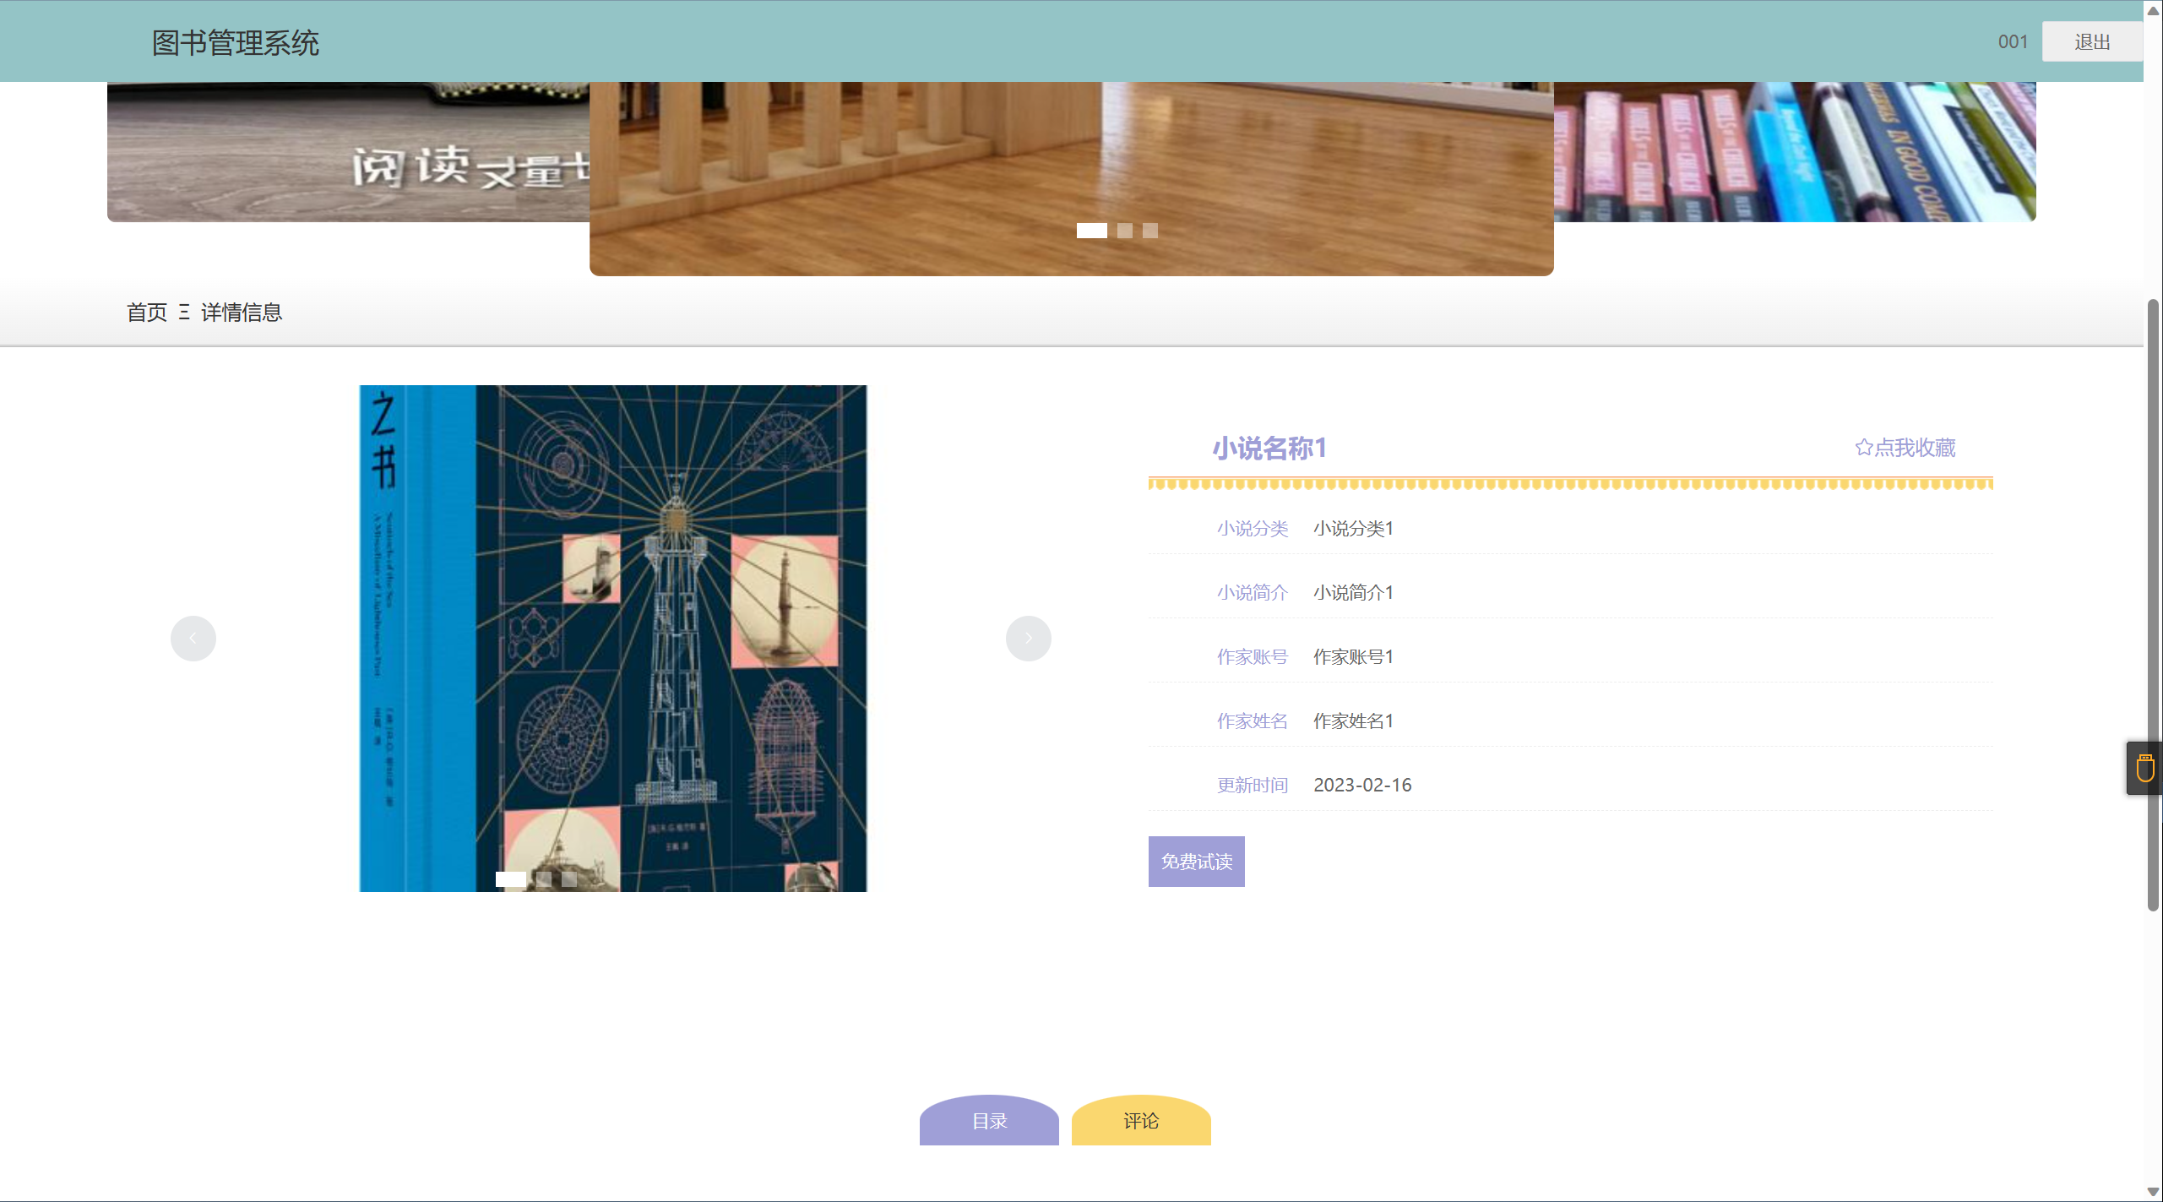Switch to the 评论 tab
The height and width of the screenshot is (1202, 2163).
click(1141, 1121)
